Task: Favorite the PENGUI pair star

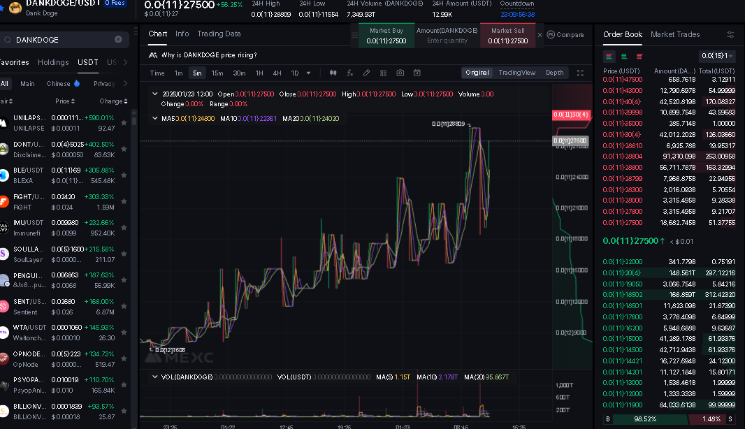Action: (x=124, y=279)
